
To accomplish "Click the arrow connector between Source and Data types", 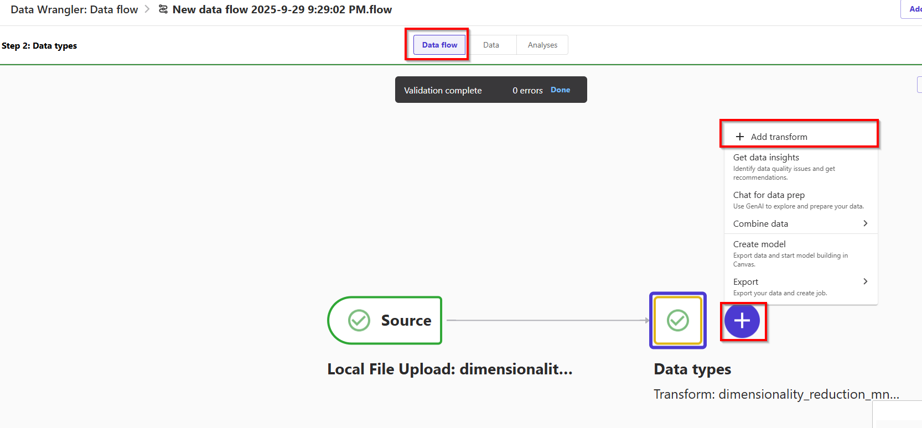I will click(x=547, y=320).
